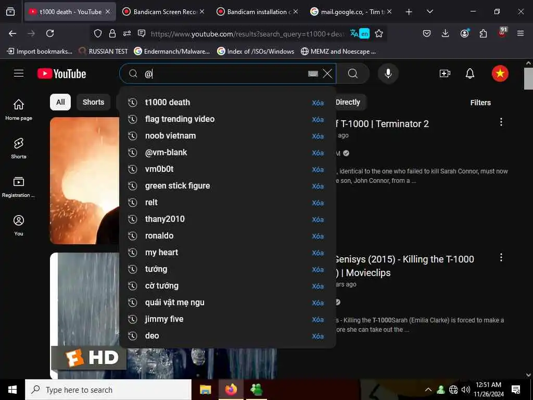This screenshot has height=400, width=533.
Task: Open MEMZ and Noescape bookmark
Action: [338, 52]
